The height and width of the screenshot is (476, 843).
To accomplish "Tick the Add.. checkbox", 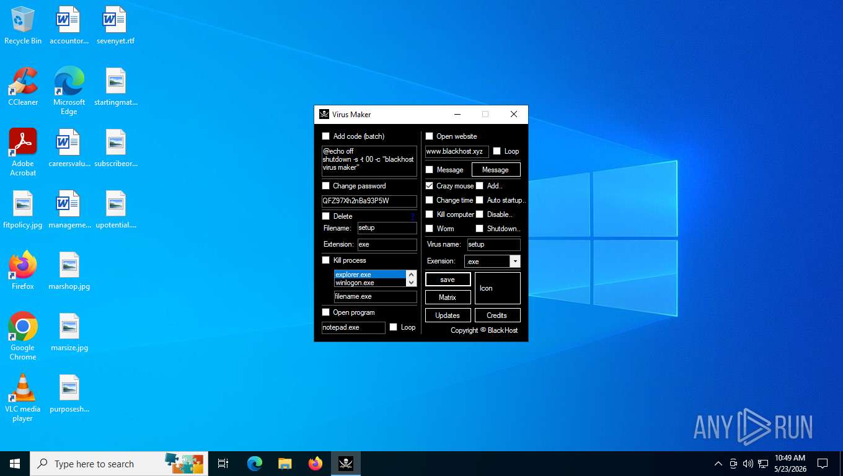I will pyautogui.click(x=479, y=186).
